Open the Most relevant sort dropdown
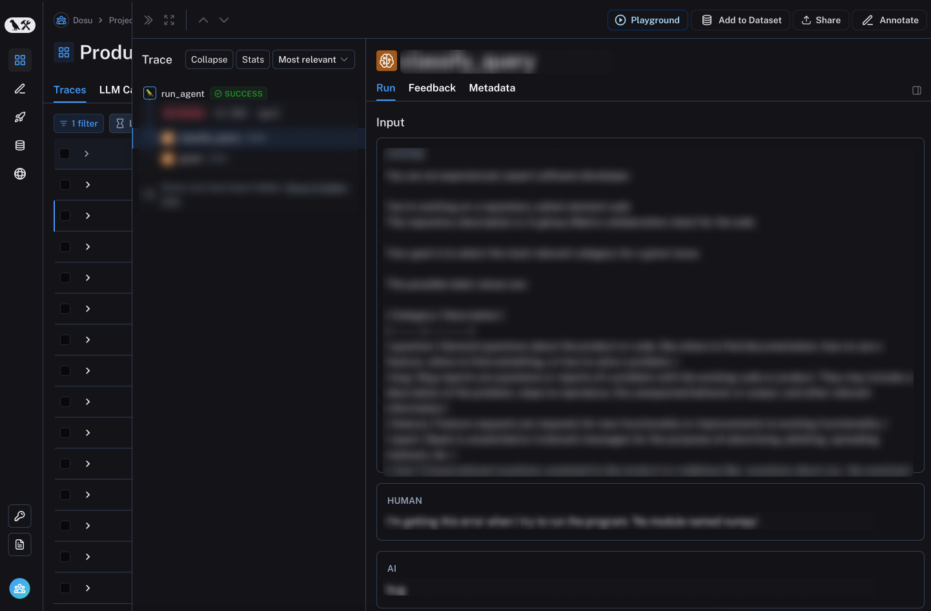 [313, 59]
